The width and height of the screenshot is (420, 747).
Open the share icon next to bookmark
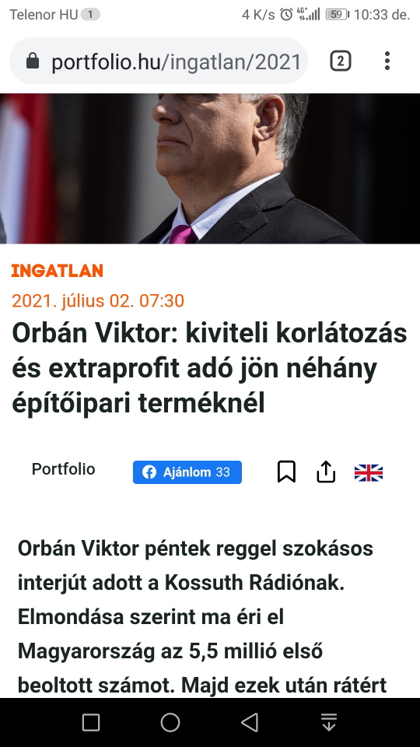(326, 472)
